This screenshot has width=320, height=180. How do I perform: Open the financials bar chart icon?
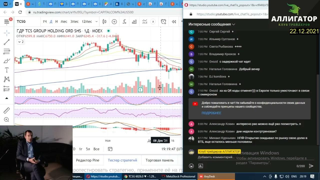point(134,22)
